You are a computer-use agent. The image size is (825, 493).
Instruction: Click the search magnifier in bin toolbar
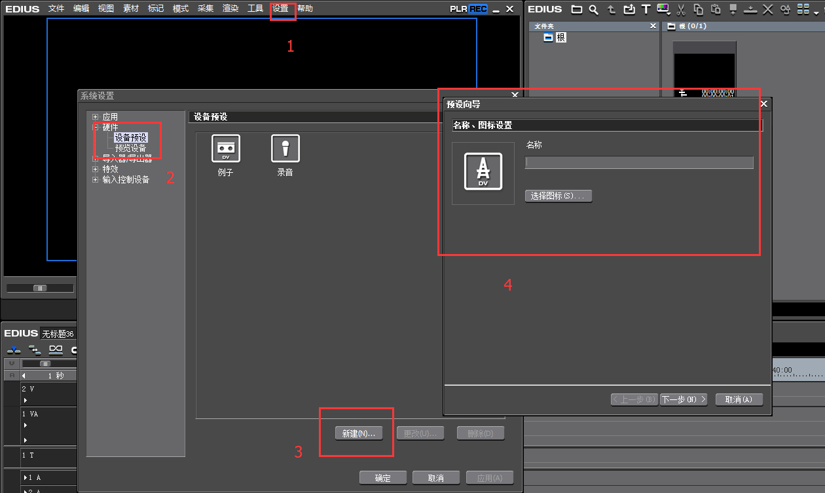[593, 9]
